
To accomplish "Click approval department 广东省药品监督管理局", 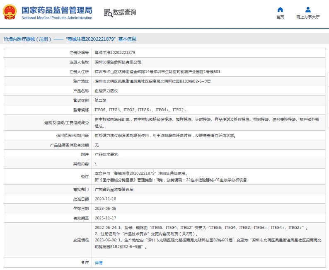I will [114, 190].
